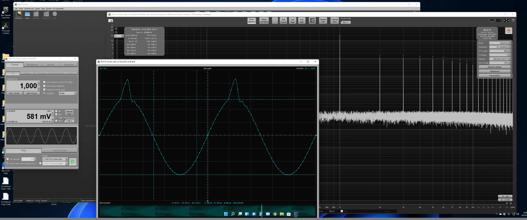Image resolution: width=527 pixels, height=220 pixels.
Task: Click the bars display icon in RTA
Action: tap(499, 20)
